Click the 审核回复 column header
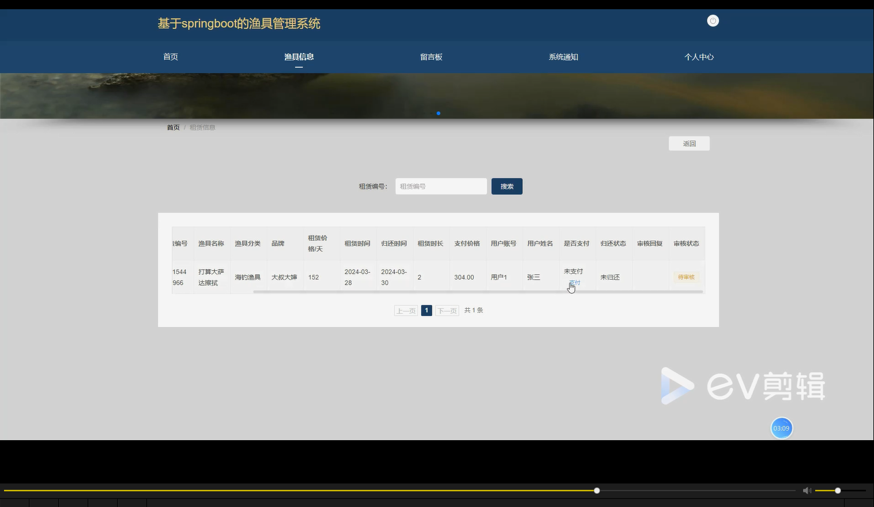The height and width of the screenshot is (507, 874). click(650, 244)
